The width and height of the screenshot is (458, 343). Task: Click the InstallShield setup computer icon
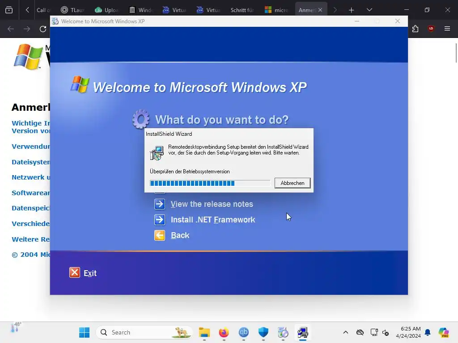pos(157,153)
